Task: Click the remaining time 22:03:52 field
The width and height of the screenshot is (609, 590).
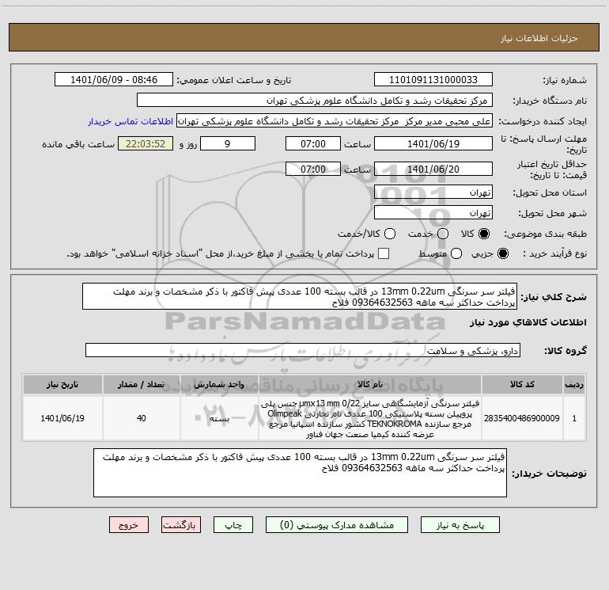Action: [x=146, y=143]
